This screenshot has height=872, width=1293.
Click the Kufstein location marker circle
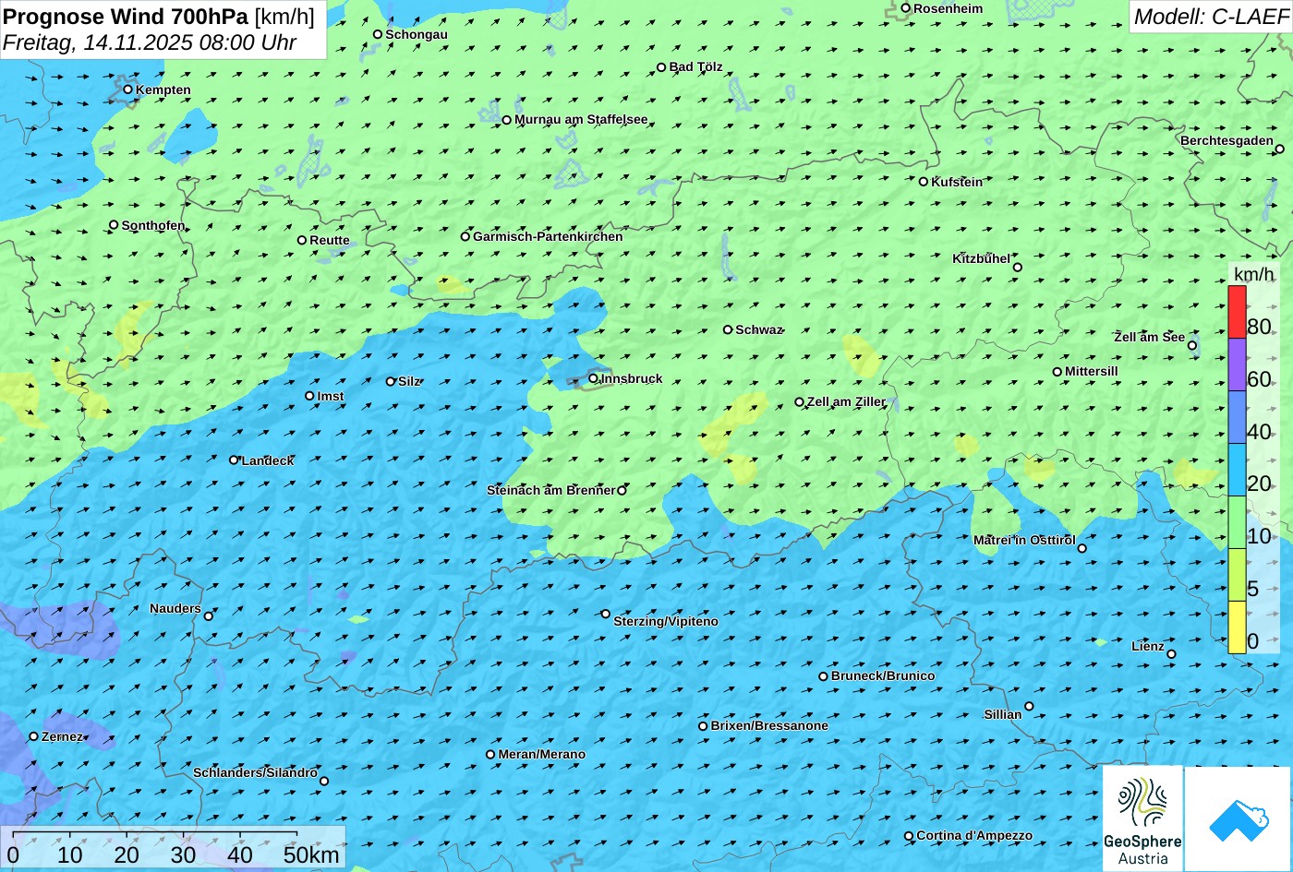[x=924, y=182]
